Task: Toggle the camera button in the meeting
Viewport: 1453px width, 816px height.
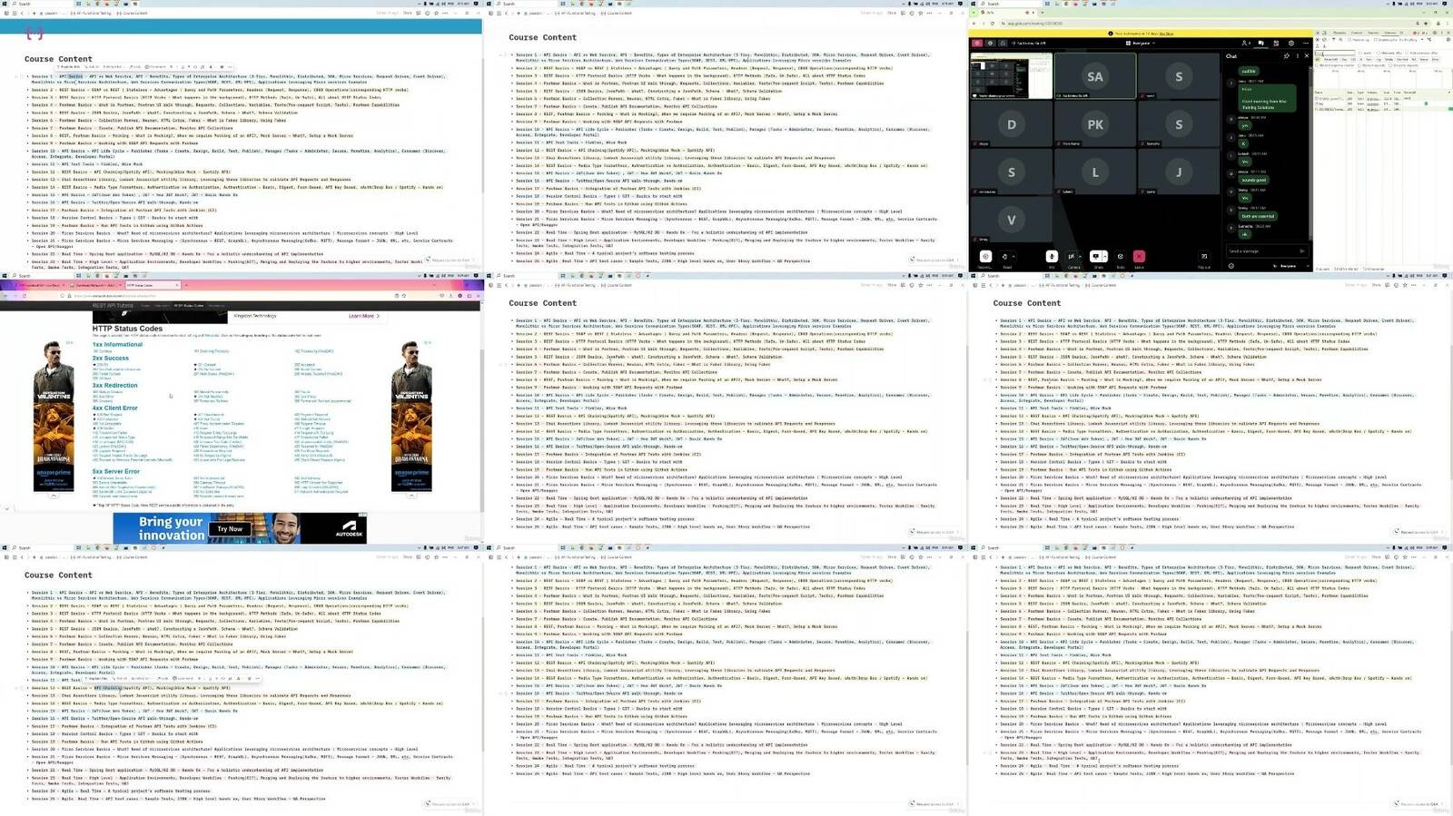Action: pyautogui.click(x=1072, y=257)
